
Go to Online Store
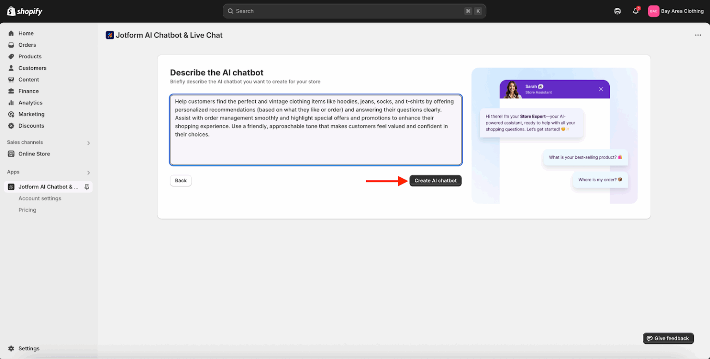[34, 154]
